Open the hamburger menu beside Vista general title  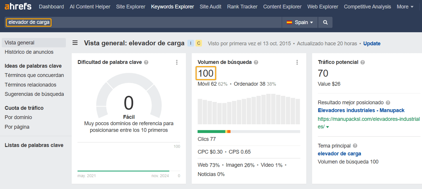click(x=75, y=43)
